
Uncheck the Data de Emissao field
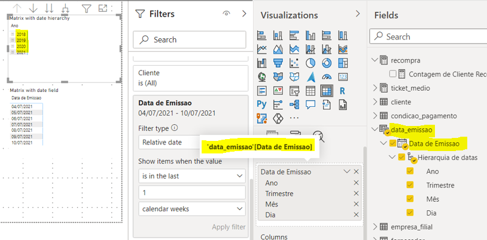[x=392, y=143]
